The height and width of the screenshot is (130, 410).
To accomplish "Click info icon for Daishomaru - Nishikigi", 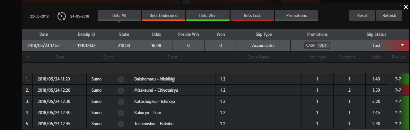I will point(121,79).
